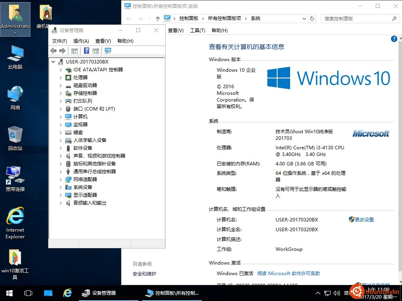Click the blue help question mark in System window
Viewport: 402px width, 301px height.
point(394,38)
